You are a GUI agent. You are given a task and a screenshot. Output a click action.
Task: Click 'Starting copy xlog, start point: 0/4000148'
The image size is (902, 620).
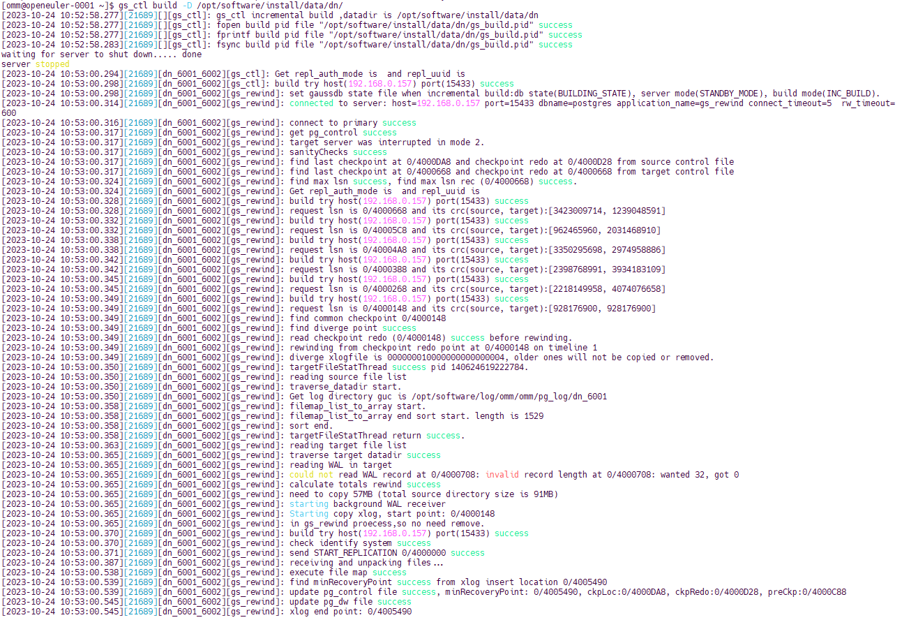(392, 513)
